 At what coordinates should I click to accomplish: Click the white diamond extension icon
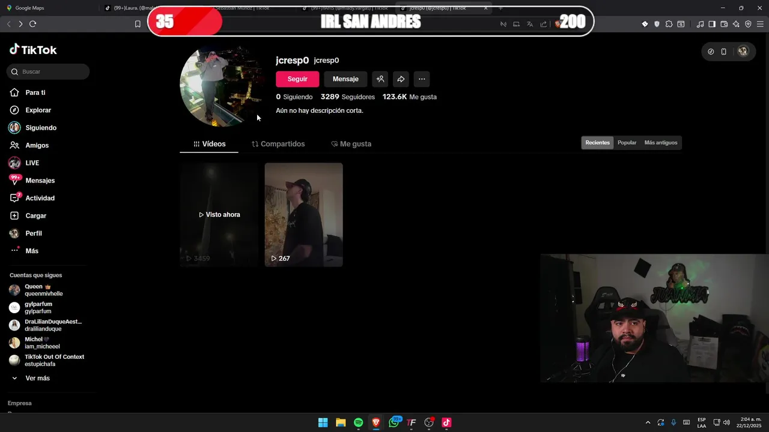pos(645,24)
